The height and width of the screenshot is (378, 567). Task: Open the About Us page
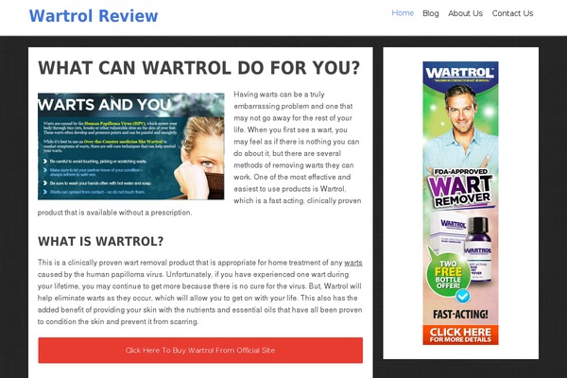465,13
